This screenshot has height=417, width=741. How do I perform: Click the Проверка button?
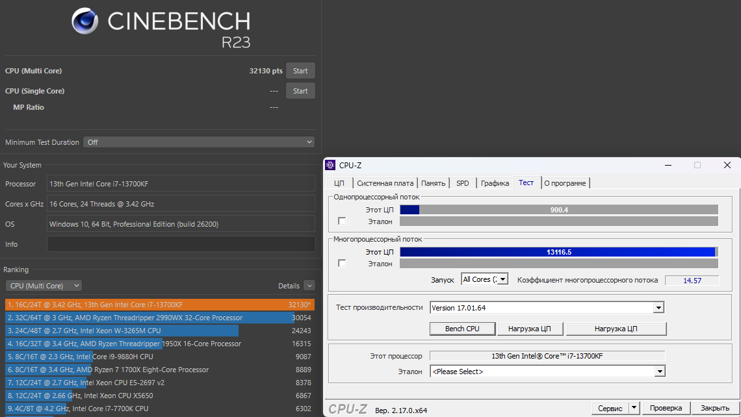[666, 408]
